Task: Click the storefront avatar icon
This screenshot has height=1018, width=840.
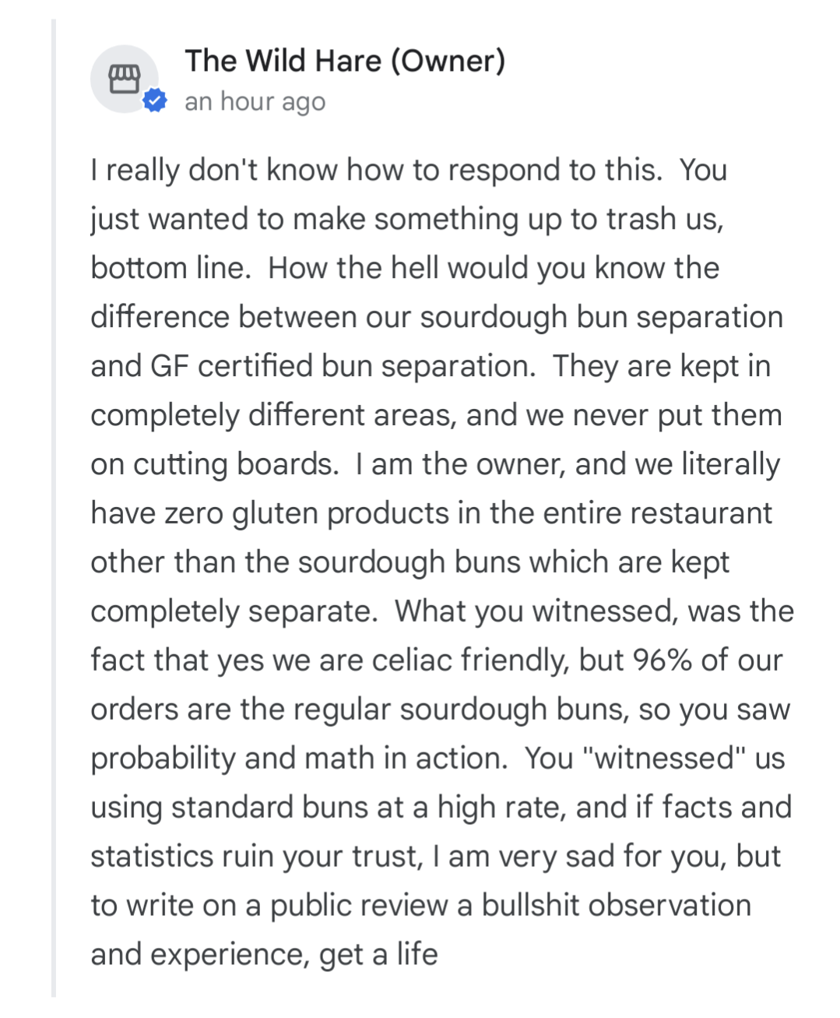Action: [x=124, y=78]
